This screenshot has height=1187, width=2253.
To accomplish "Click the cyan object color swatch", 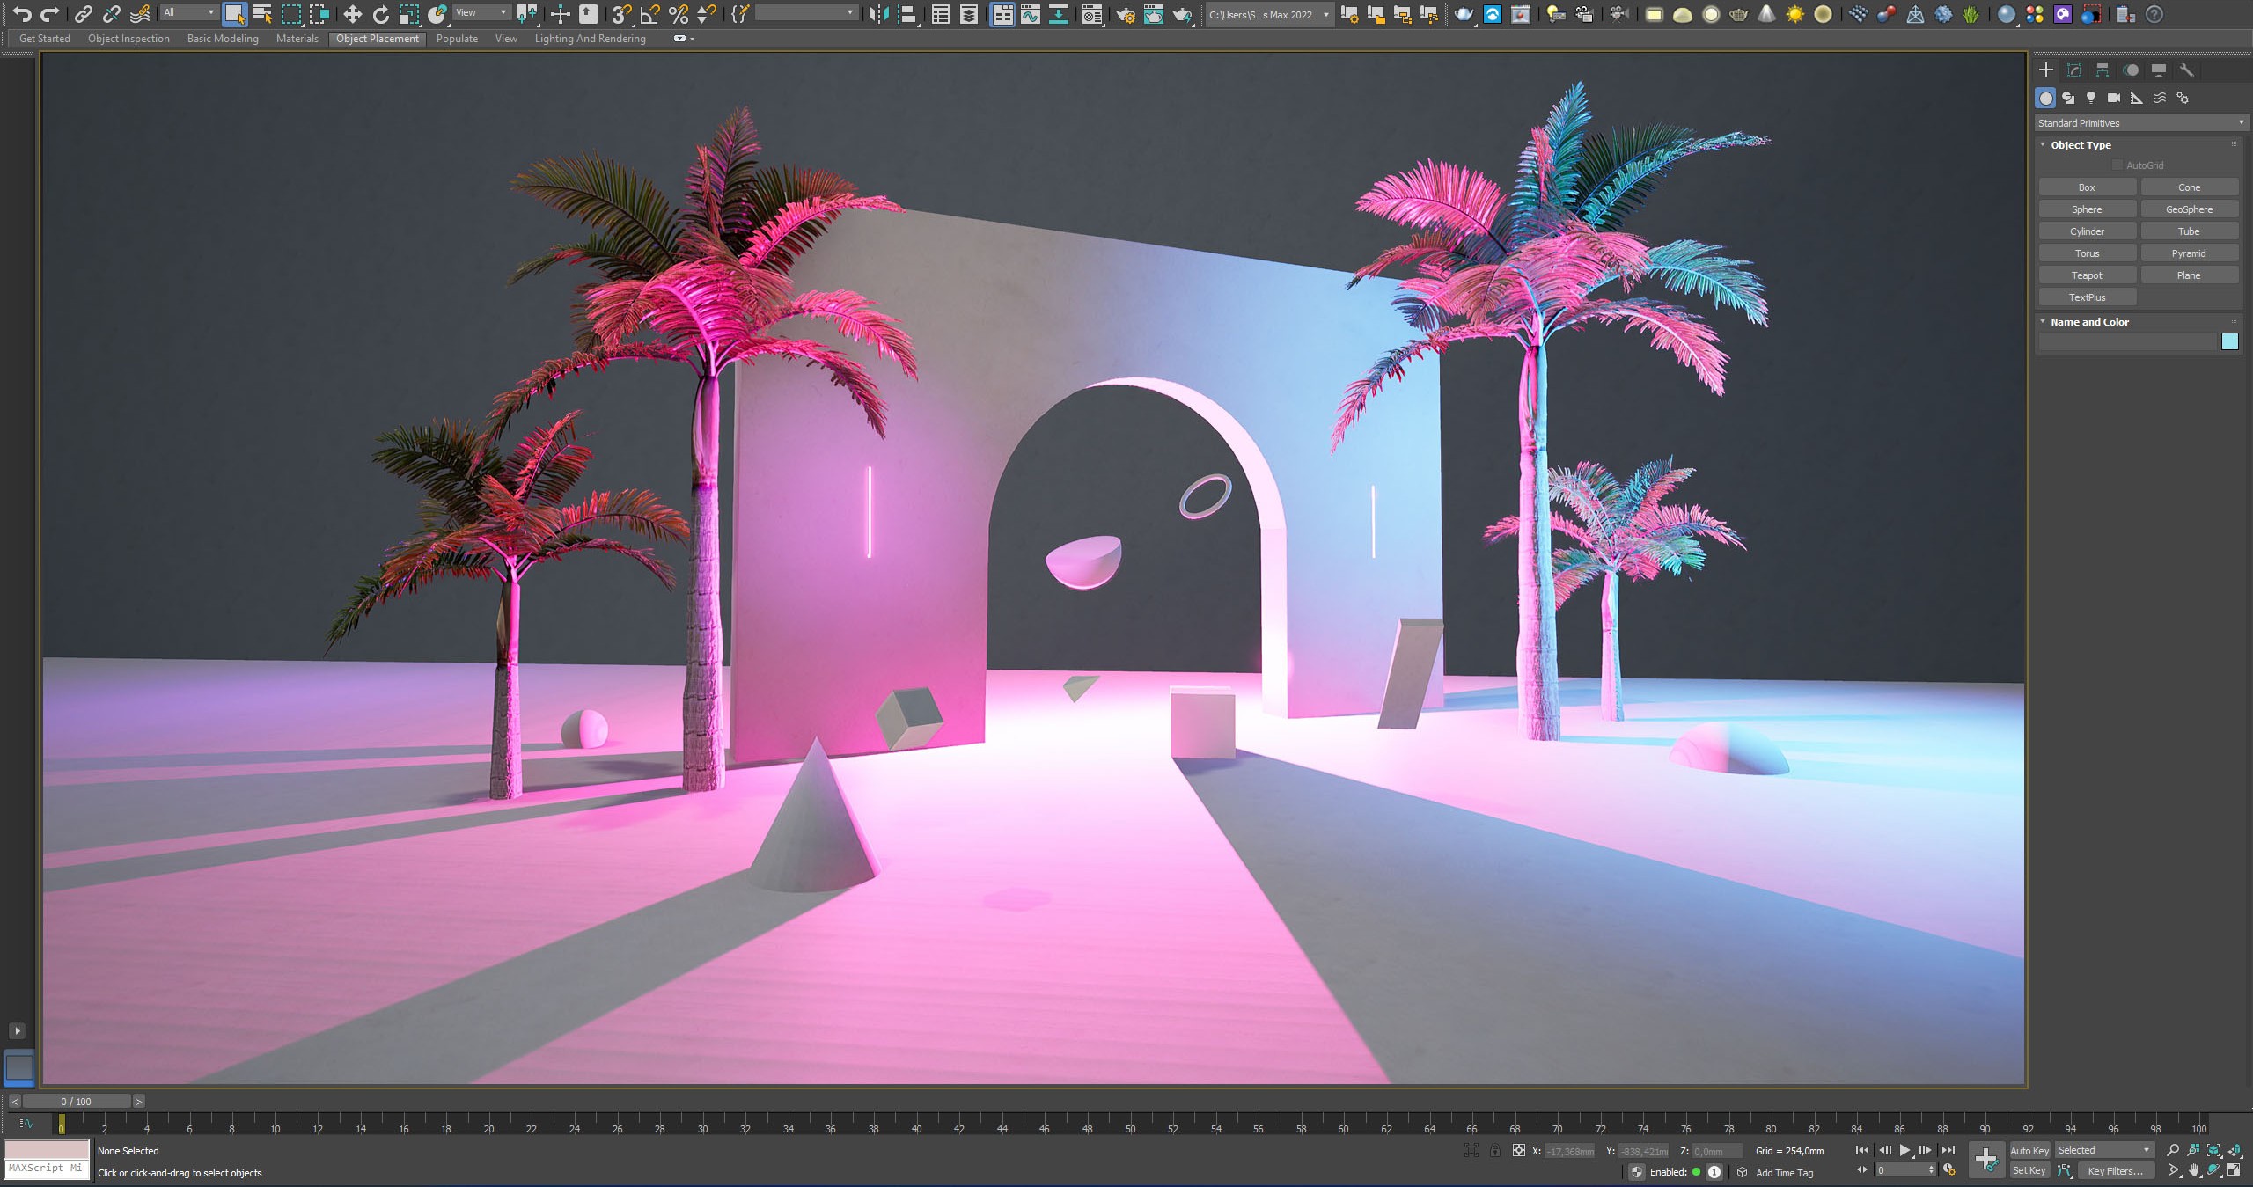I will point(2229,341).
